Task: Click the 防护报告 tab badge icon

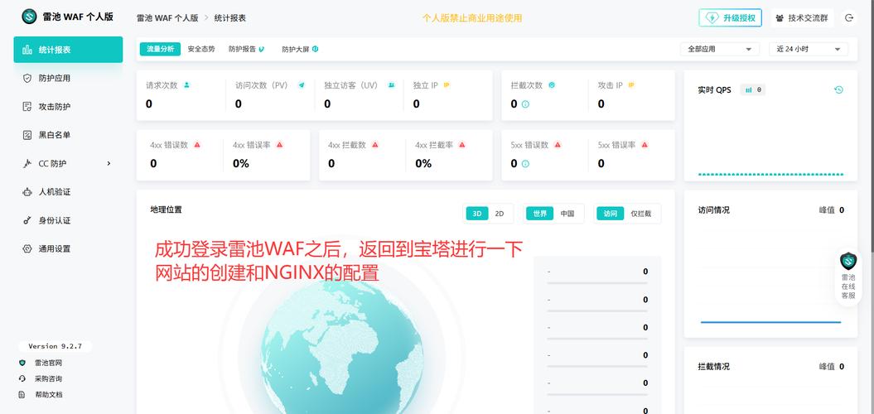Action: [262, 49]
